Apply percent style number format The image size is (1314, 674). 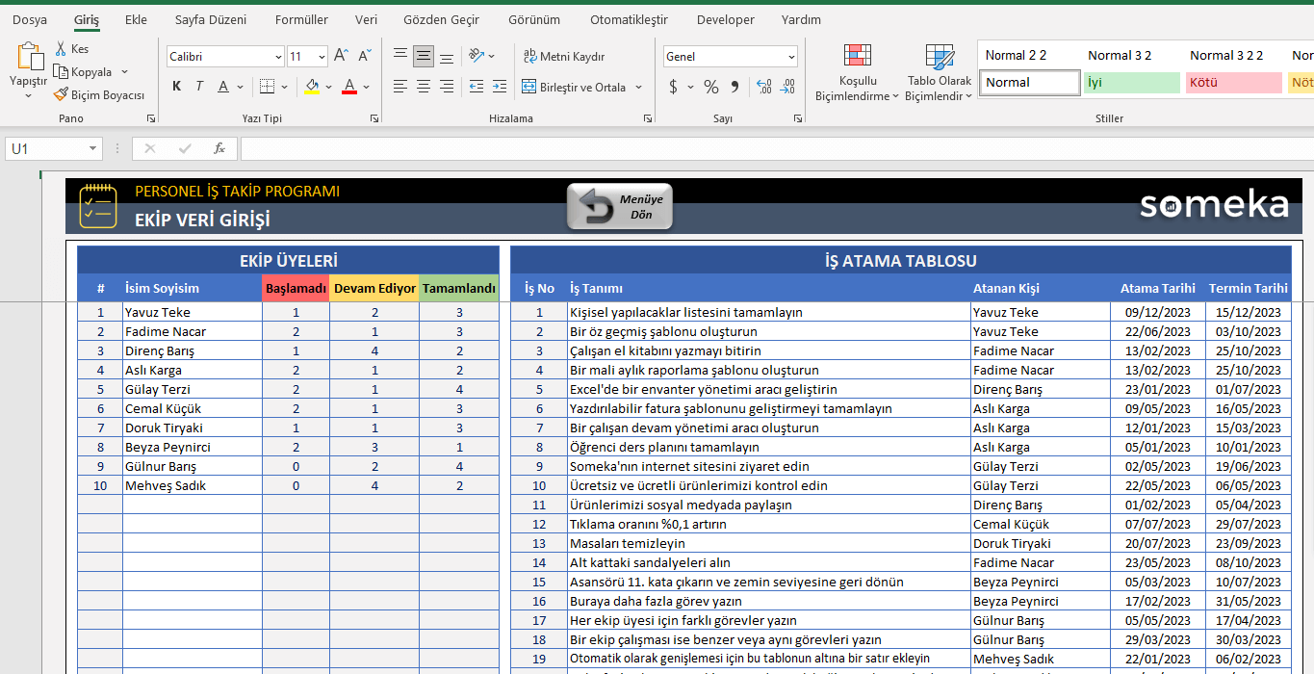click(710, 88)
